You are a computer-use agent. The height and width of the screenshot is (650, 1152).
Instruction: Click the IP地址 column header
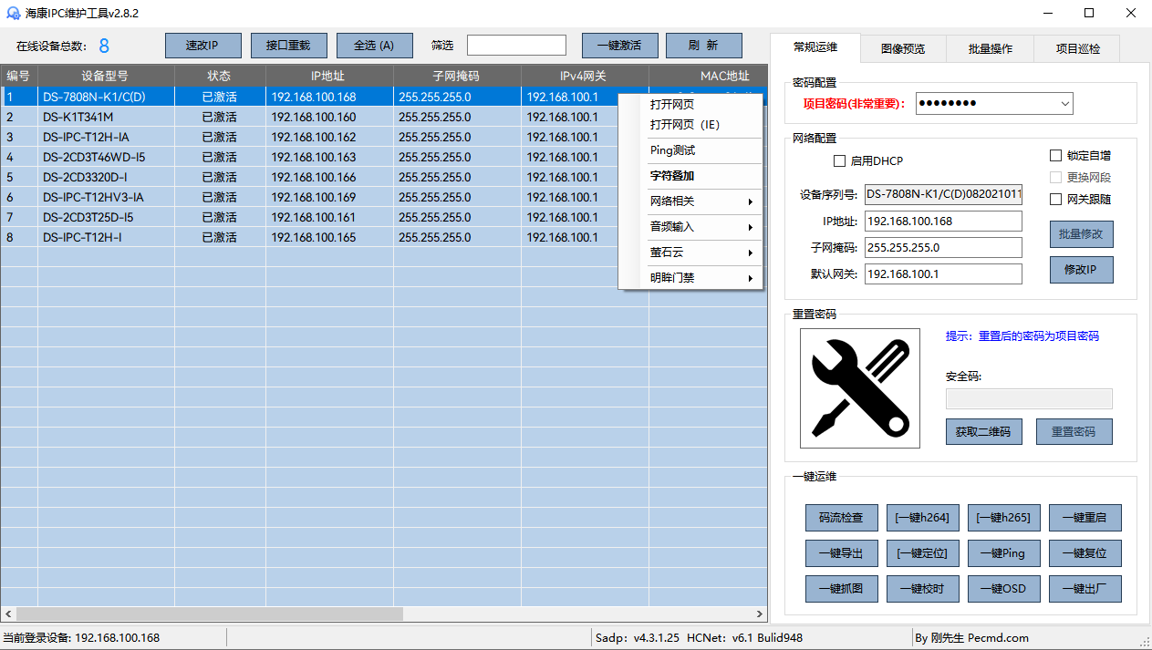pos(329,76)
